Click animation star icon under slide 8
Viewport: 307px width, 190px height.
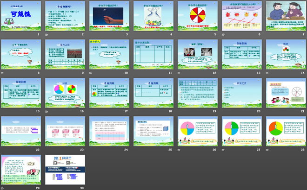click(3, 73)
